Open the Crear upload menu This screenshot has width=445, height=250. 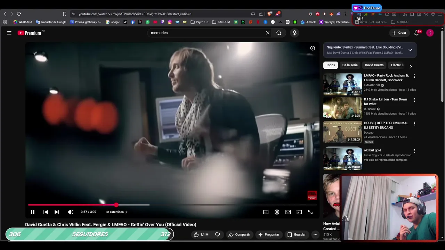tap(399, 33)
